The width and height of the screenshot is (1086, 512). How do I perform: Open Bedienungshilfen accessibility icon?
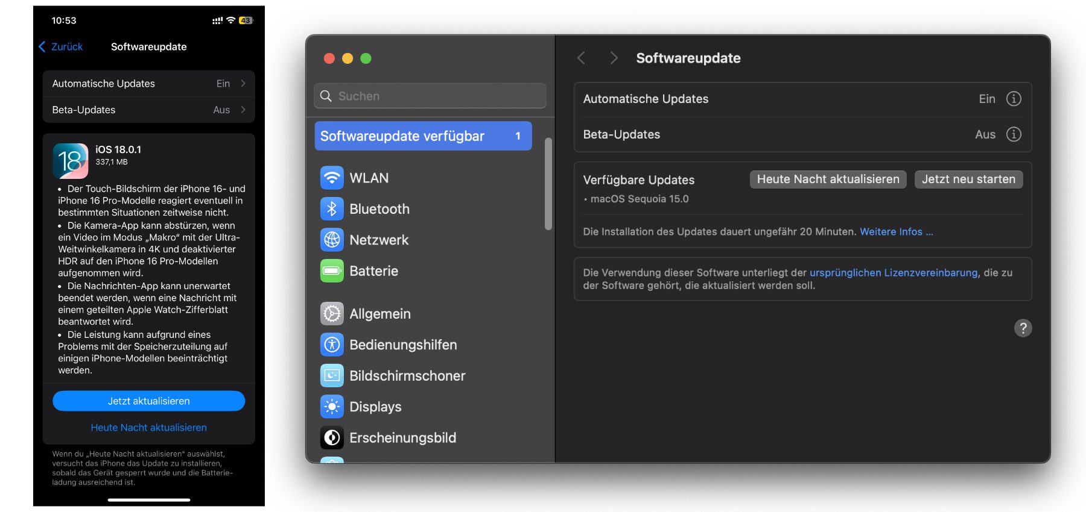coord(332,345)
